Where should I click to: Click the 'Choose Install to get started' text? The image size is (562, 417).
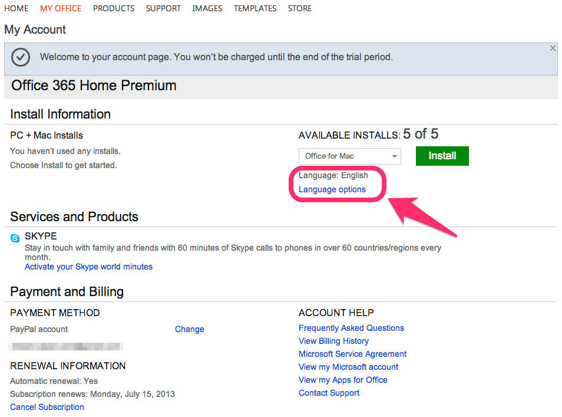[x=64, y=165]
